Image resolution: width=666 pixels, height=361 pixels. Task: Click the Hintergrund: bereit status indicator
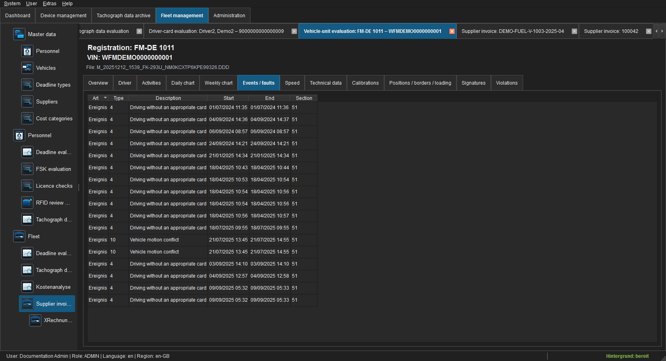tap(627, 356)
